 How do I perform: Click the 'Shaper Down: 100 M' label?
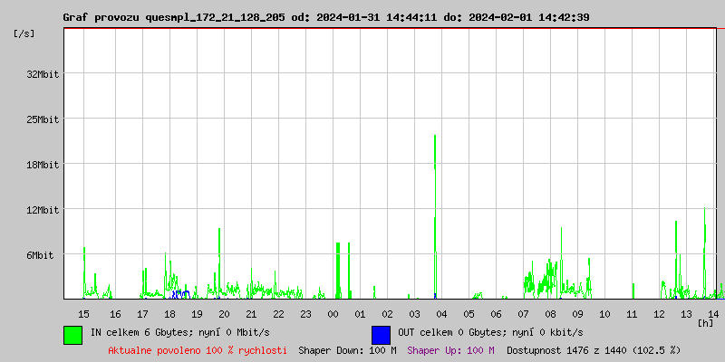347,350
